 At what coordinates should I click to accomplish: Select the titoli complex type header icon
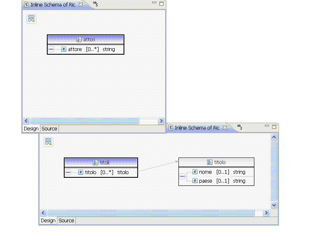coord(95,162)
